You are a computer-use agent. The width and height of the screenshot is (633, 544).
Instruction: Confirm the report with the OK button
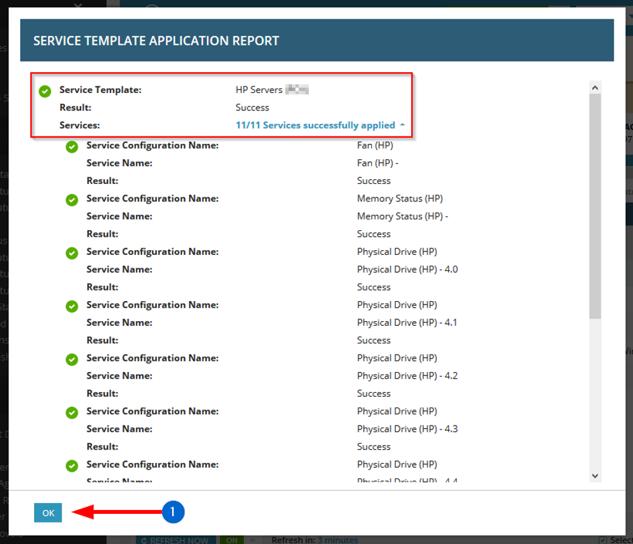point(48,513)
